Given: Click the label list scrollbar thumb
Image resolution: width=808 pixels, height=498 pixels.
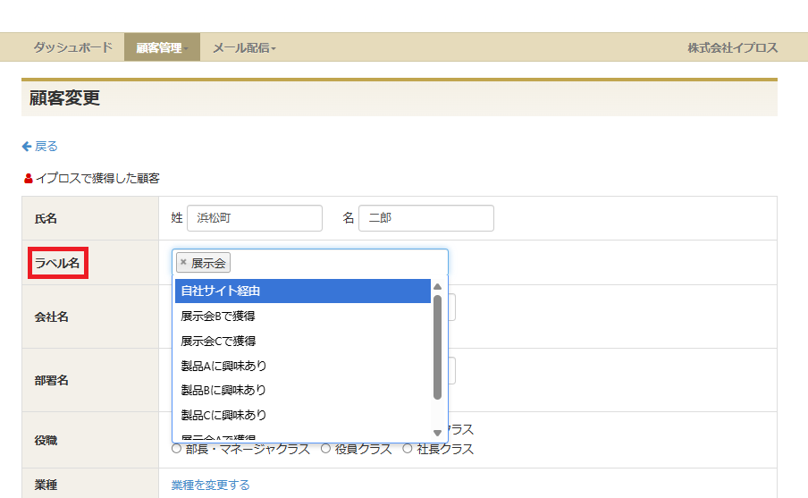Looking at the screenshot, I should [x=437, y=347].
